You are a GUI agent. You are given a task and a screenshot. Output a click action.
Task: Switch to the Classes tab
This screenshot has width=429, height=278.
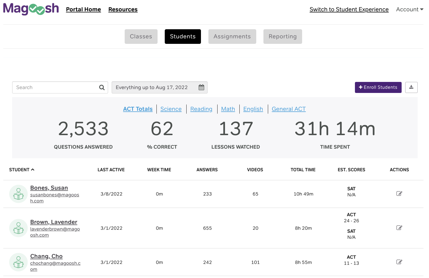pyautogui.click(x=141, y=36)
